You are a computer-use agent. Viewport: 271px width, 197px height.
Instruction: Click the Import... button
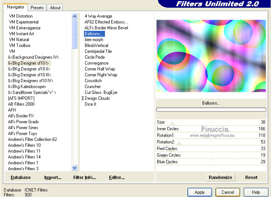pos(53,177)
